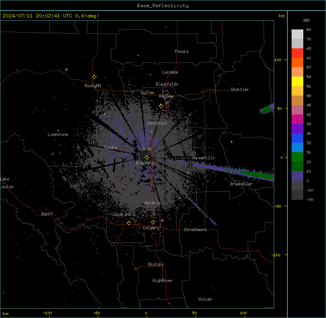Click the HighRiver city label
Image resolution: width=326 pixels, height=318 pixels.
tap(163, 281)
